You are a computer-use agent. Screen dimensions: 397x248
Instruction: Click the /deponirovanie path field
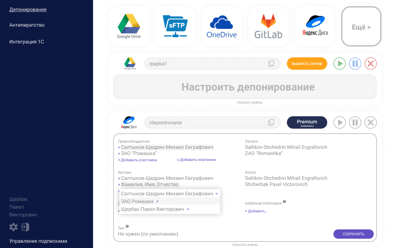(x=212, y=122)
